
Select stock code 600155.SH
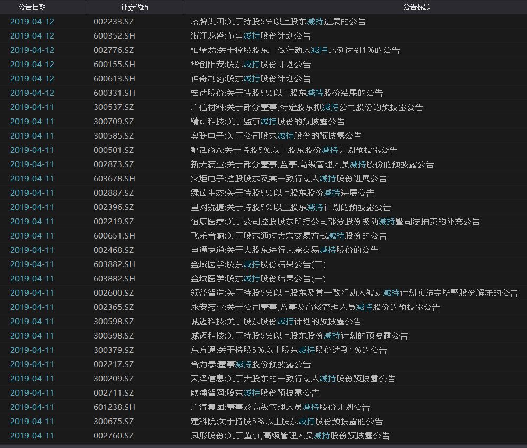pyautogui.click(x=114, y=65)
